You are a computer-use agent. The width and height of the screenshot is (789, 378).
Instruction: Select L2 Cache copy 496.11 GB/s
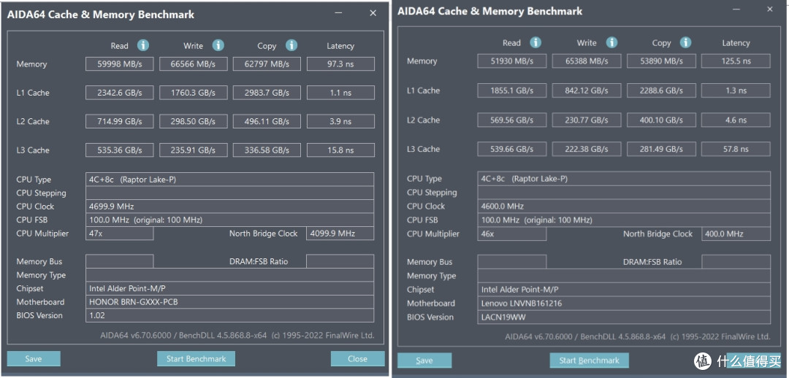click(267, 122)
